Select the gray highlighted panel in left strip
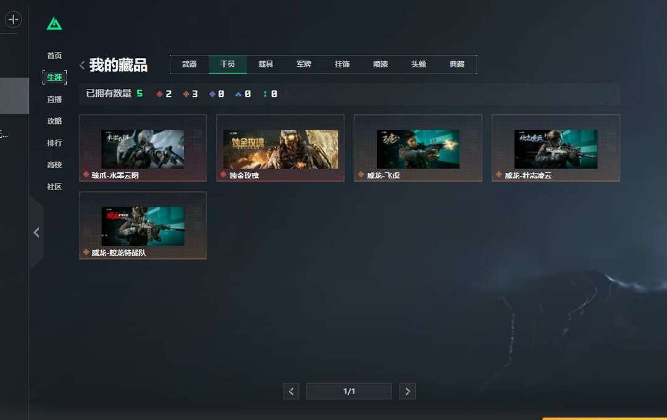The image size is (667, 420). 14,96
